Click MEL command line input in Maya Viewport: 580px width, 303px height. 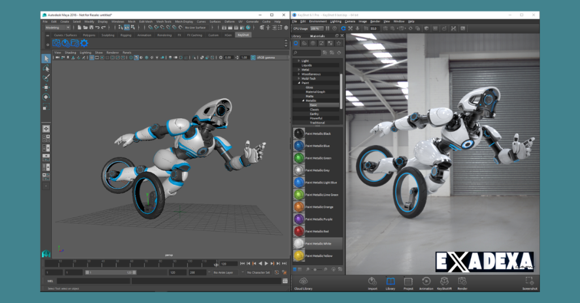pos(93,281)
